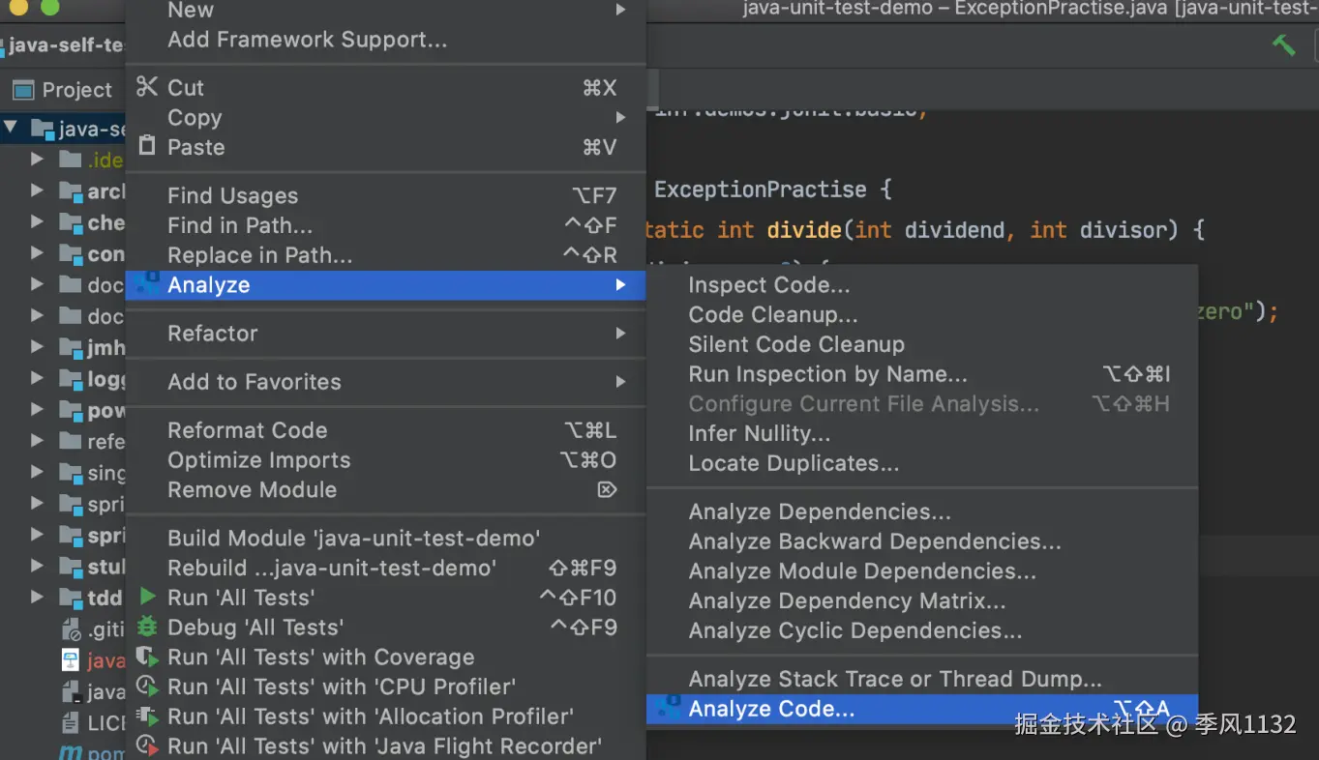1319x760 pixels.
Task: Click the green Run 'All Tests' arrow icon
Action: 147,597
